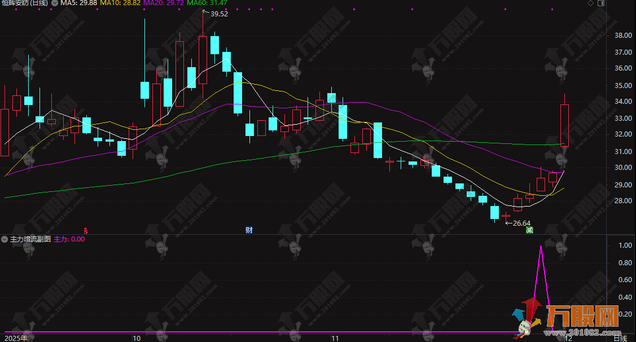The image size is (636, 342).
Task: Select the MA5 moving average label
Action: coord(78,3)
